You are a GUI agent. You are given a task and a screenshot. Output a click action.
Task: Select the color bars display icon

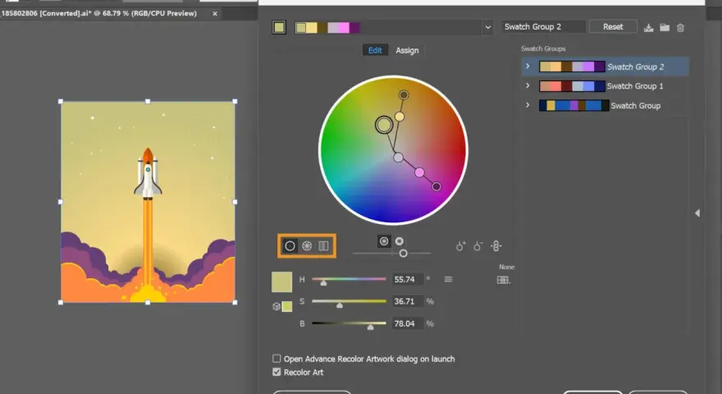(x=324, y=246)
